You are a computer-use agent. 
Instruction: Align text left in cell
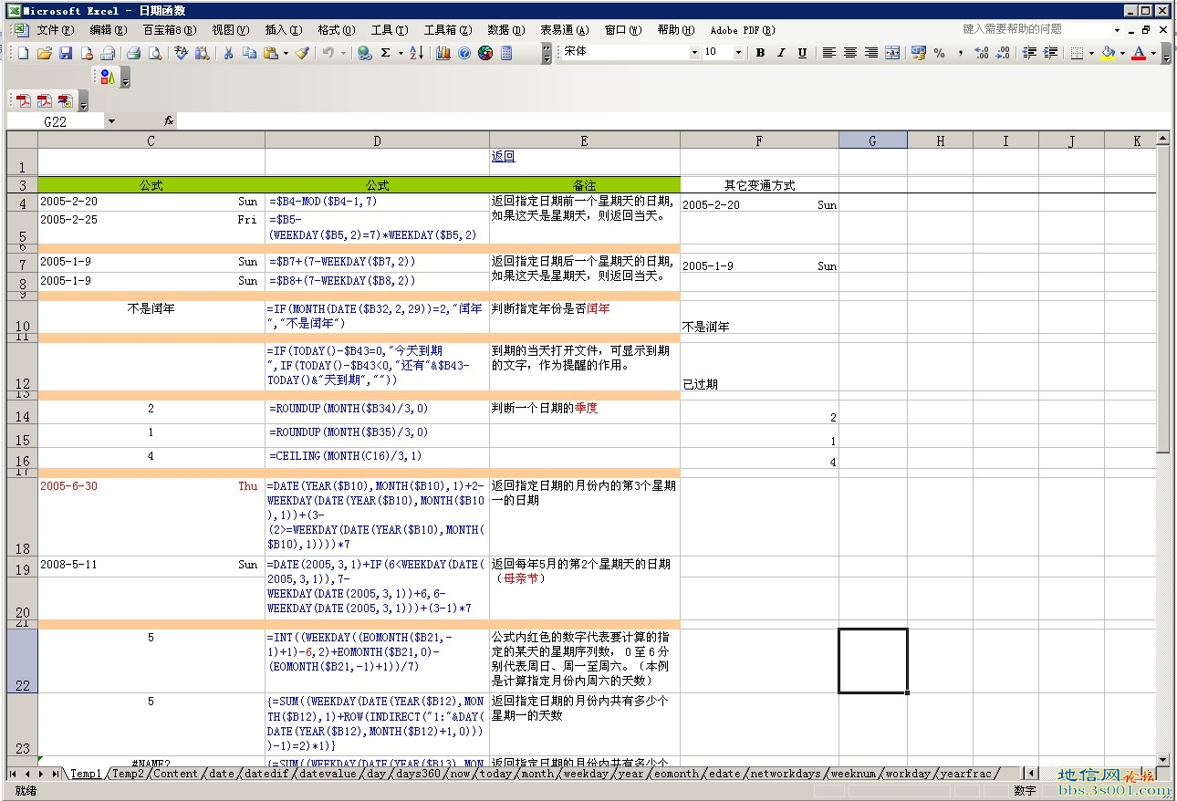coord(828,53)
